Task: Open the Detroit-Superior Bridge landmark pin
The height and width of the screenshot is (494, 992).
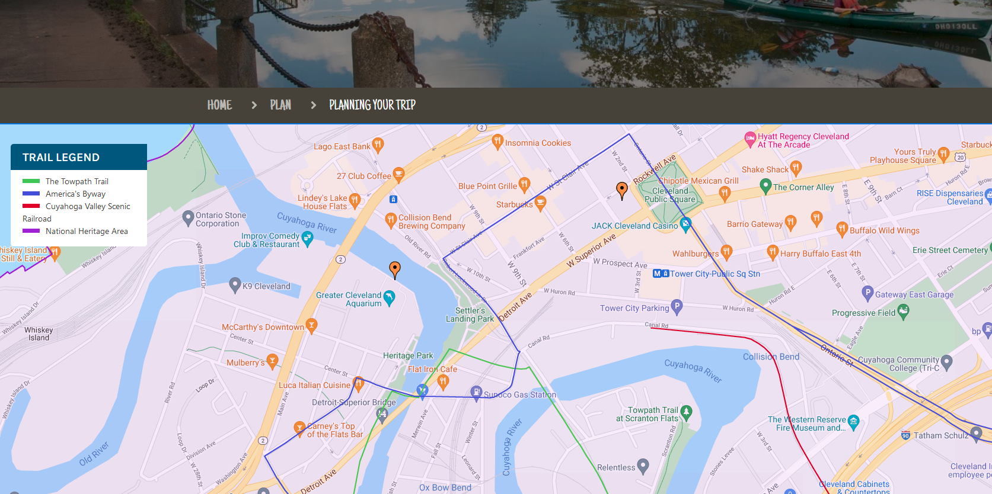Action: 382,415
